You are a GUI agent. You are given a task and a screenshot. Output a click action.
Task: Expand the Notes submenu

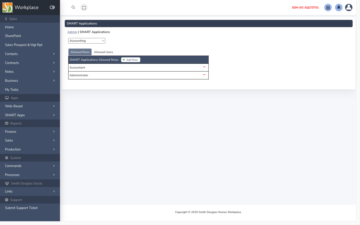(x=30, y=71)
